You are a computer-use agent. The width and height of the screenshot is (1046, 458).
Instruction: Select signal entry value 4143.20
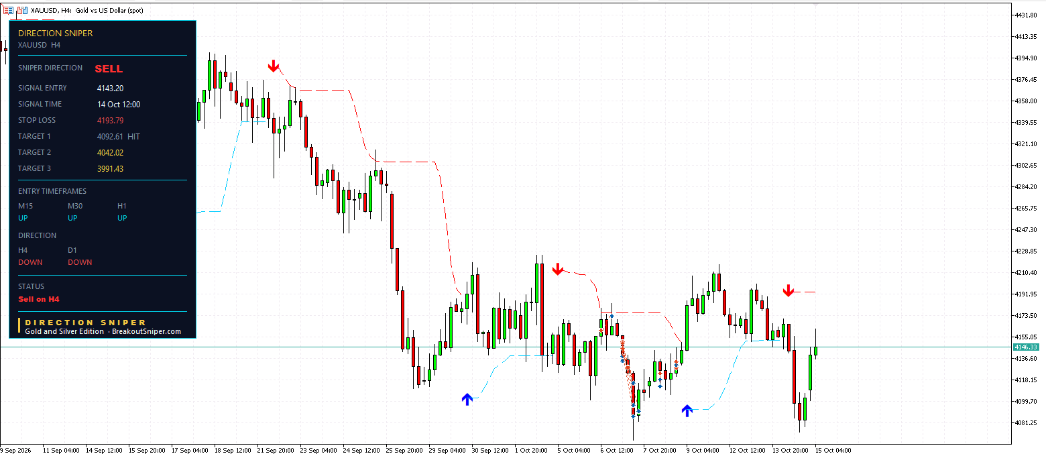click(x=110, y=88)
